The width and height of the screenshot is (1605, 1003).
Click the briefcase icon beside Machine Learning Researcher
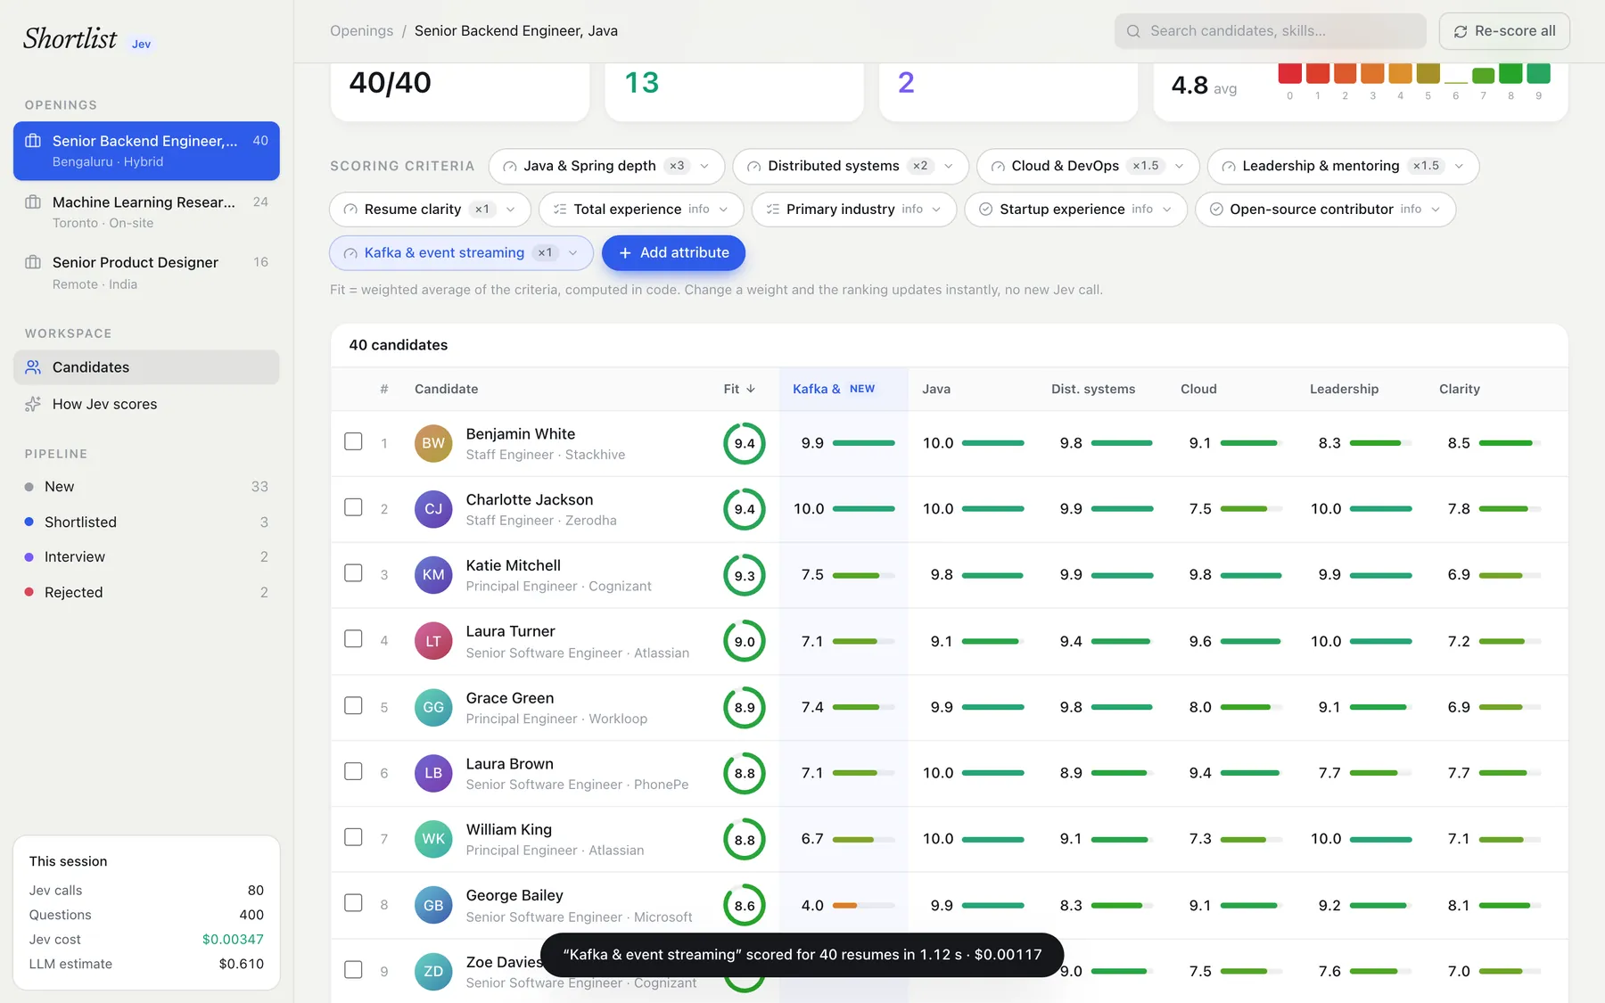[x=33, y=202]
